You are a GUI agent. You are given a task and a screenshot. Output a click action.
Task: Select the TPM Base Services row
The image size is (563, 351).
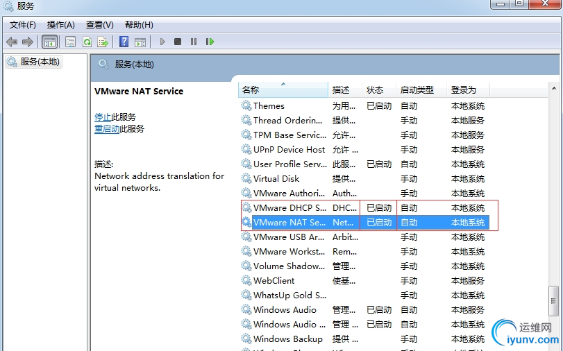pos(364,135)
